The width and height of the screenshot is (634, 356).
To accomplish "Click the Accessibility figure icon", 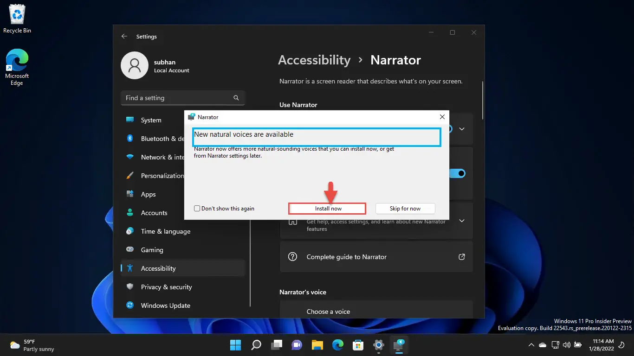I will click(130, 268).
